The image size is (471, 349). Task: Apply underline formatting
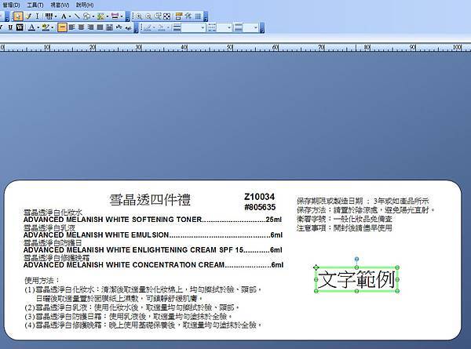coord(10,27)
